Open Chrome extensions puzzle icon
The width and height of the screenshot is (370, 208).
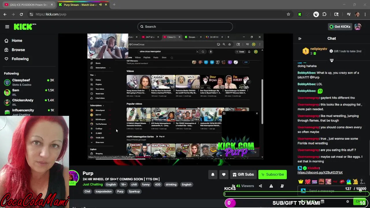tap(324, 14)
